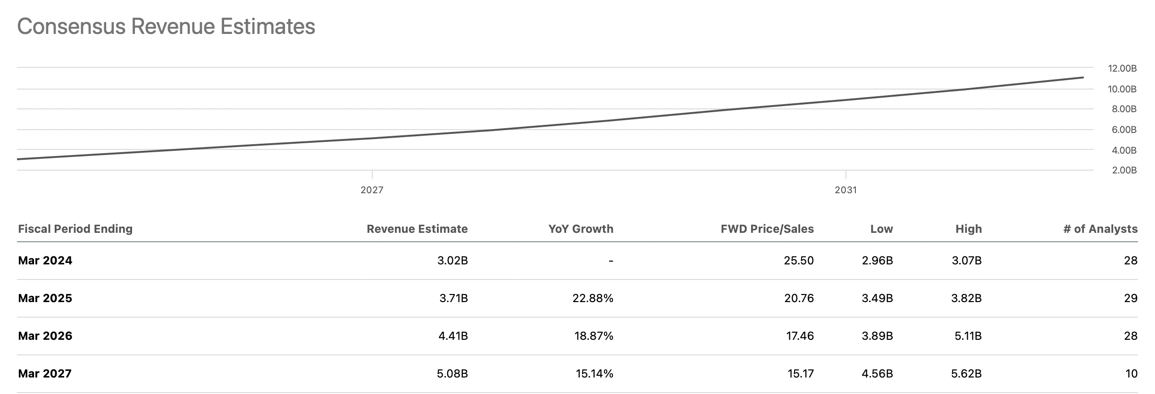Click the # of Analysts column header
Image resolution: width=1155 pixels, height=394 pixels.
tap(1100, 229)
